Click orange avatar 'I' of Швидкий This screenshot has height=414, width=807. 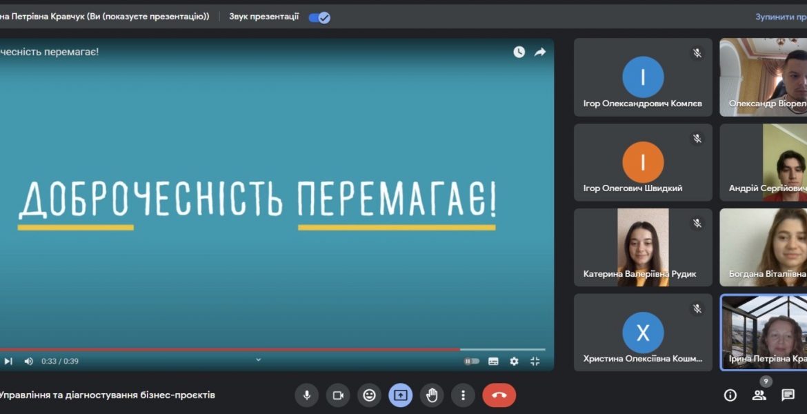(x=643, y=162)
